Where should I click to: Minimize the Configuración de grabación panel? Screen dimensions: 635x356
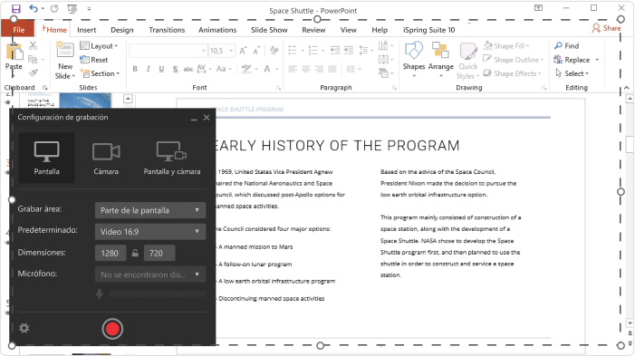(194, 119)
